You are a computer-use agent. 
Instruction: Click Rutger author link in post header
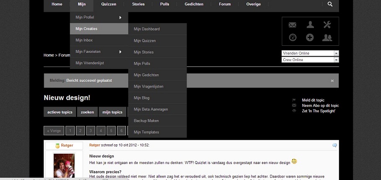[x=94, y=145]
